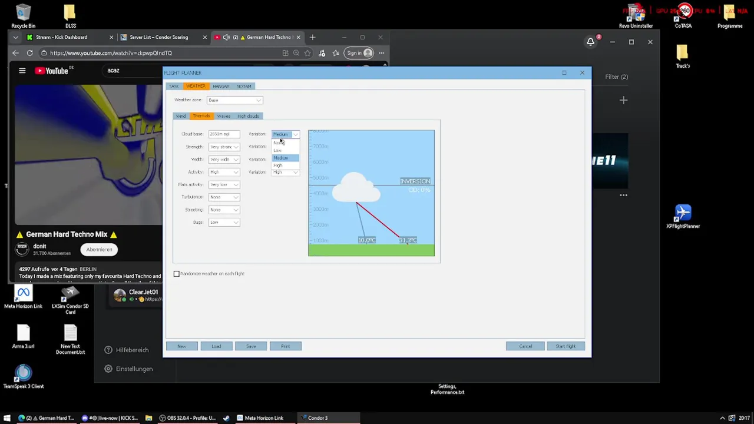754x424 pixels.
Task: Open XPFlightPlanner desktop shortcut
Action: (683, 216)
